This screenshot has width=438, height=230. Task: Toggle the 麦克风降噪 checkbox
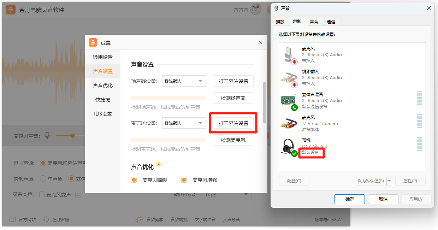[x=134, y=180]
